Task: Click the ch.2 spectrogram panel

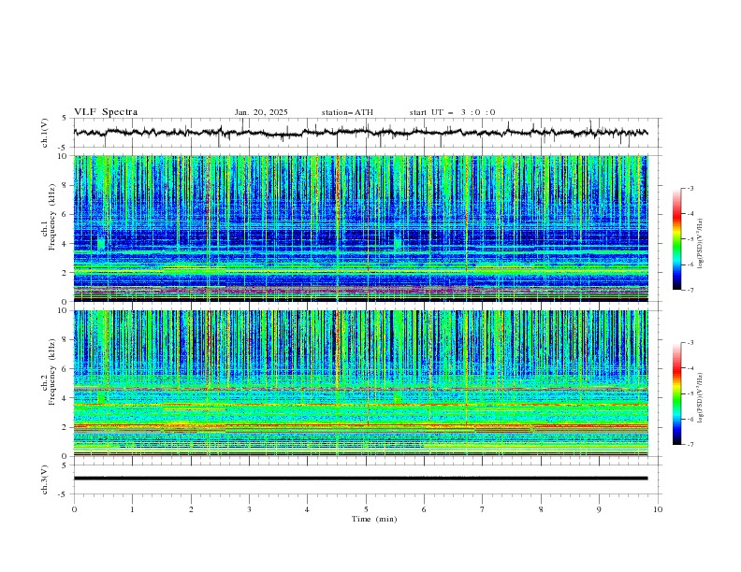Action: (x=360, y=383)
